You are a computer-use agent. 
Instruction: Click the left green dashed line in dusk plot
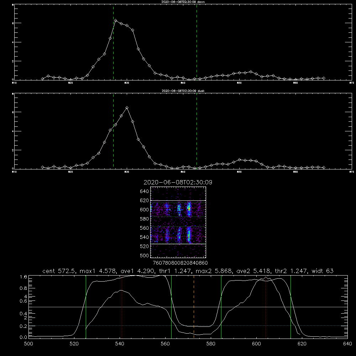click(113, 131)
